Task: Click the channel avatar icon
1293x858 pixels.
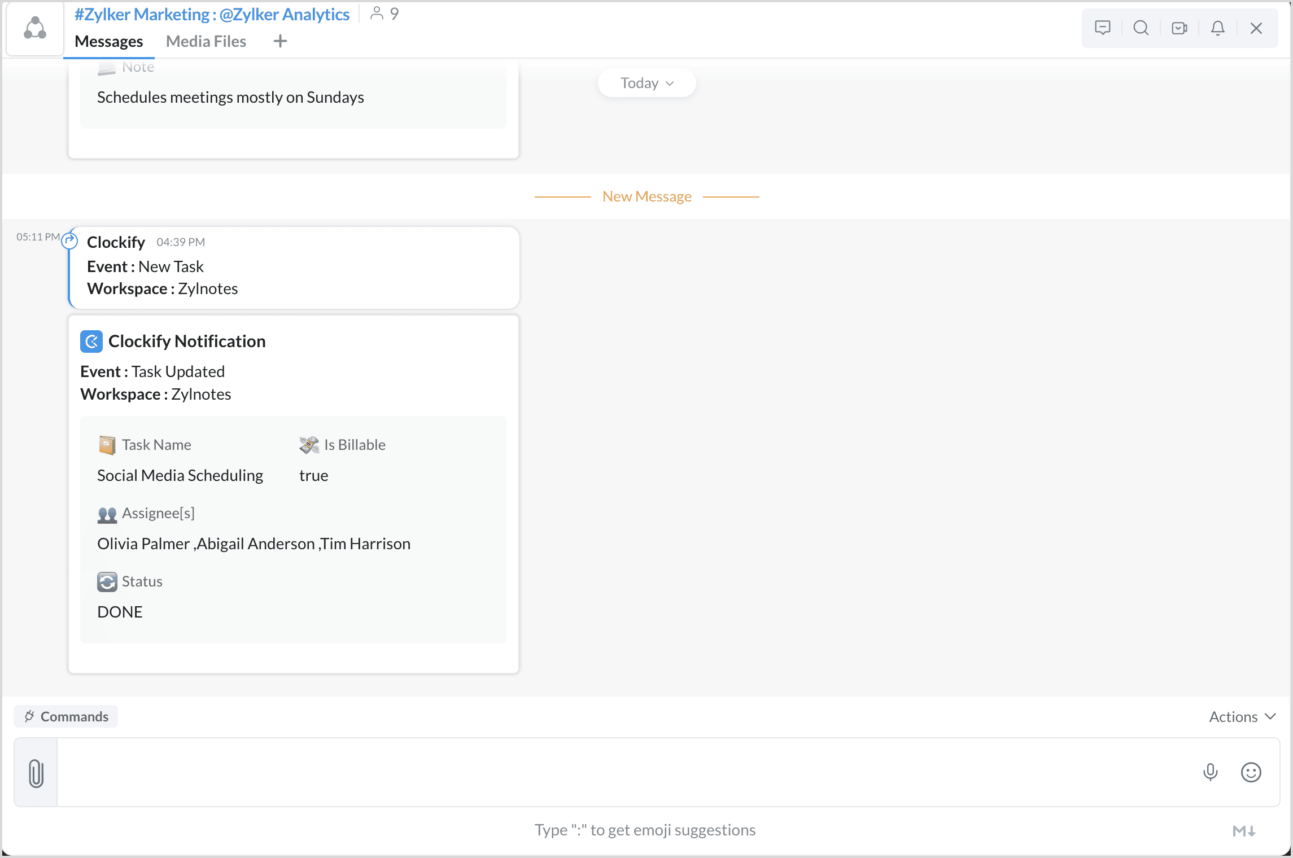Action: tap(35, 28)
